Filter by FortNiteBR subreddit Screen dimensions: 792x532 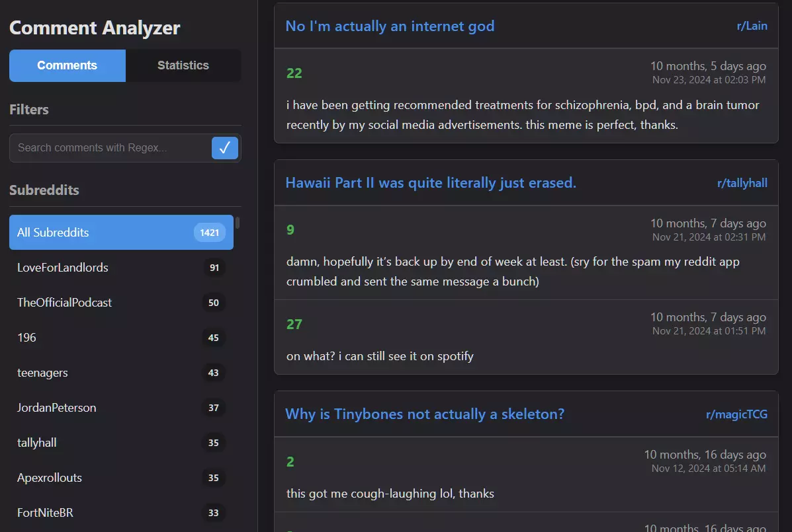pos(121,513)
